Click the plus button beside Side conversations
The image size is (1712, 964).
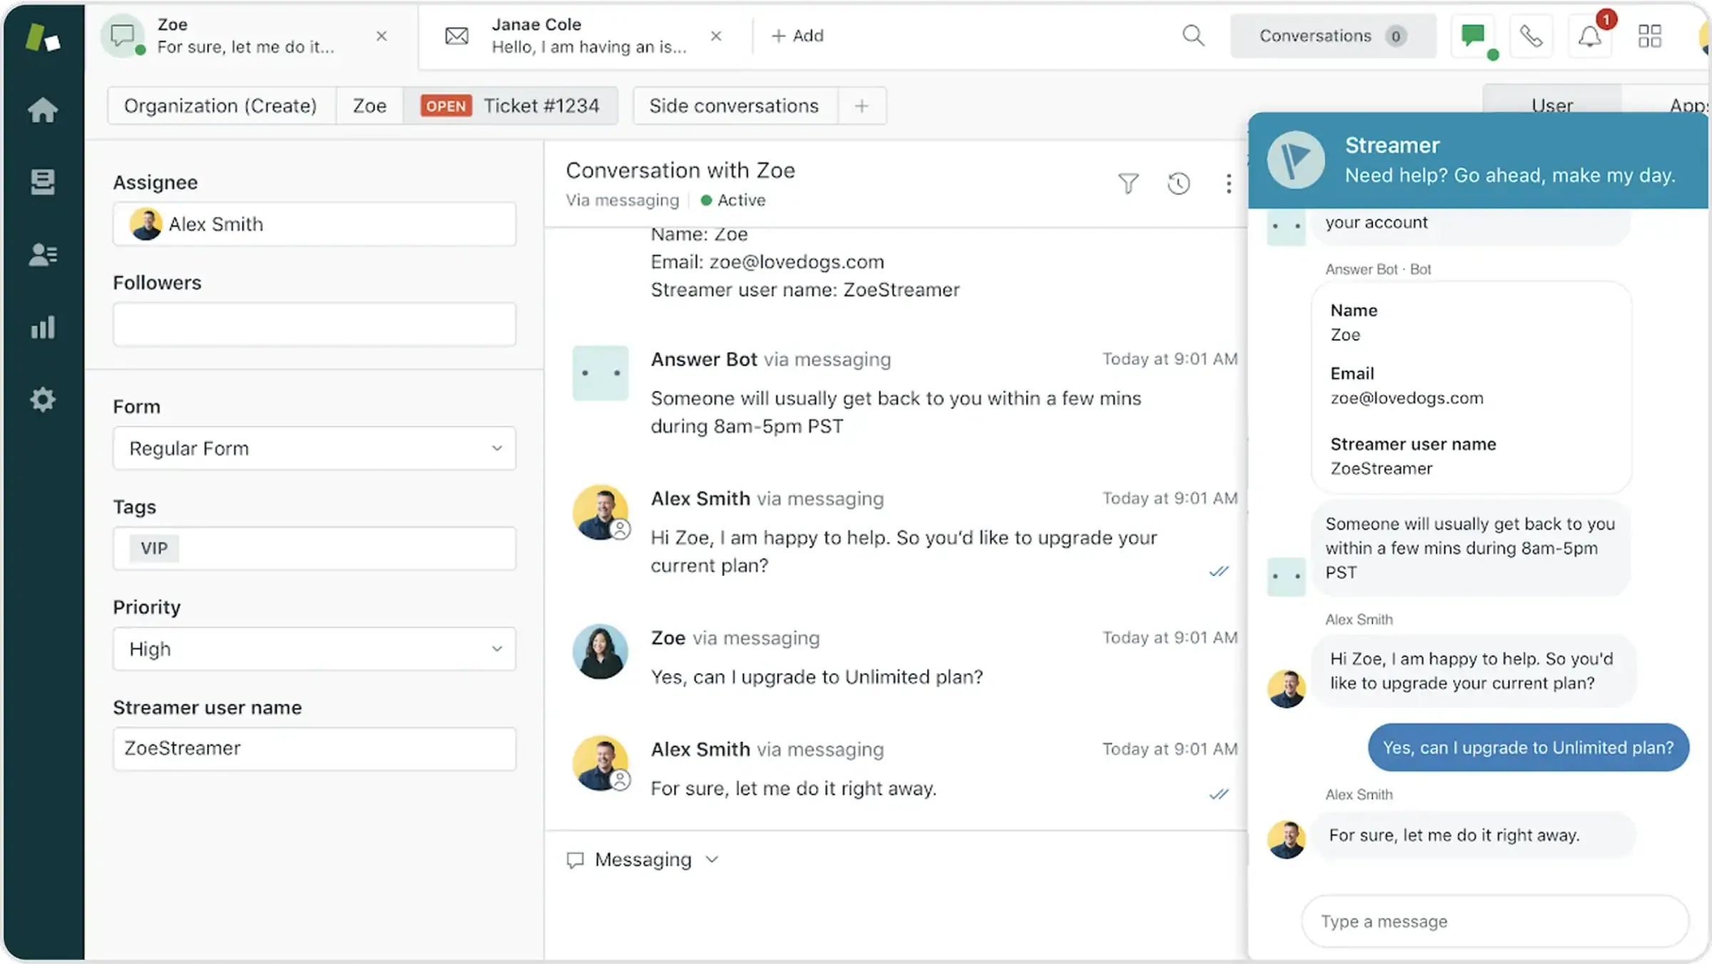862,106
